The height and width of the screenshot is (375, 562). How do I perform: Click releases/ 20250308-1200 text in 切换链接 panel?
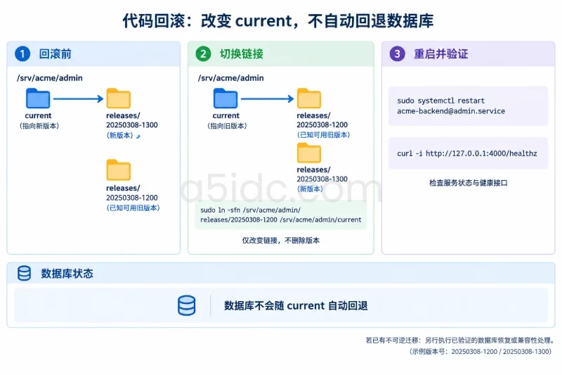[322, 120]
